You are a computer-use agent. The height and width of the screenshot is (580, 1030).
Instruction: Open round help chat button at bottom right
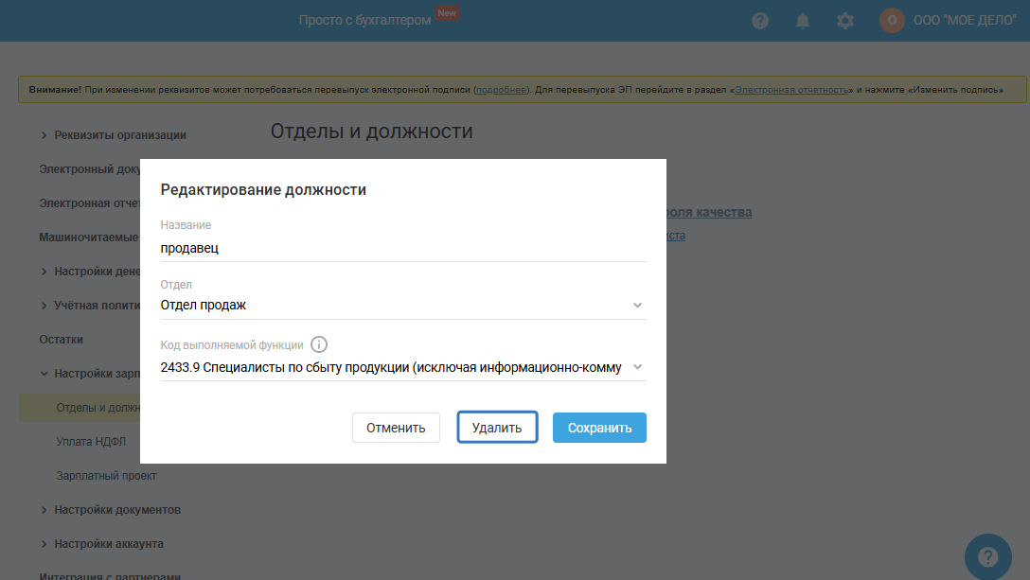[988, 557]
